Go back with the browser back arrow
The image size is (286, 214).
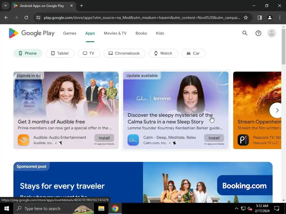(x=6, y=18)
